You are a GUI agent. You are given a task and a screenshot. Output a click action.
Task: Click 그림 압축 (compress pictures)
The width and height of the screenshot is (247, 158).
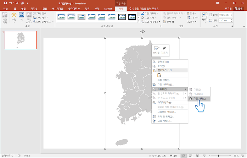pyautogui.click(x=40, y=14)
